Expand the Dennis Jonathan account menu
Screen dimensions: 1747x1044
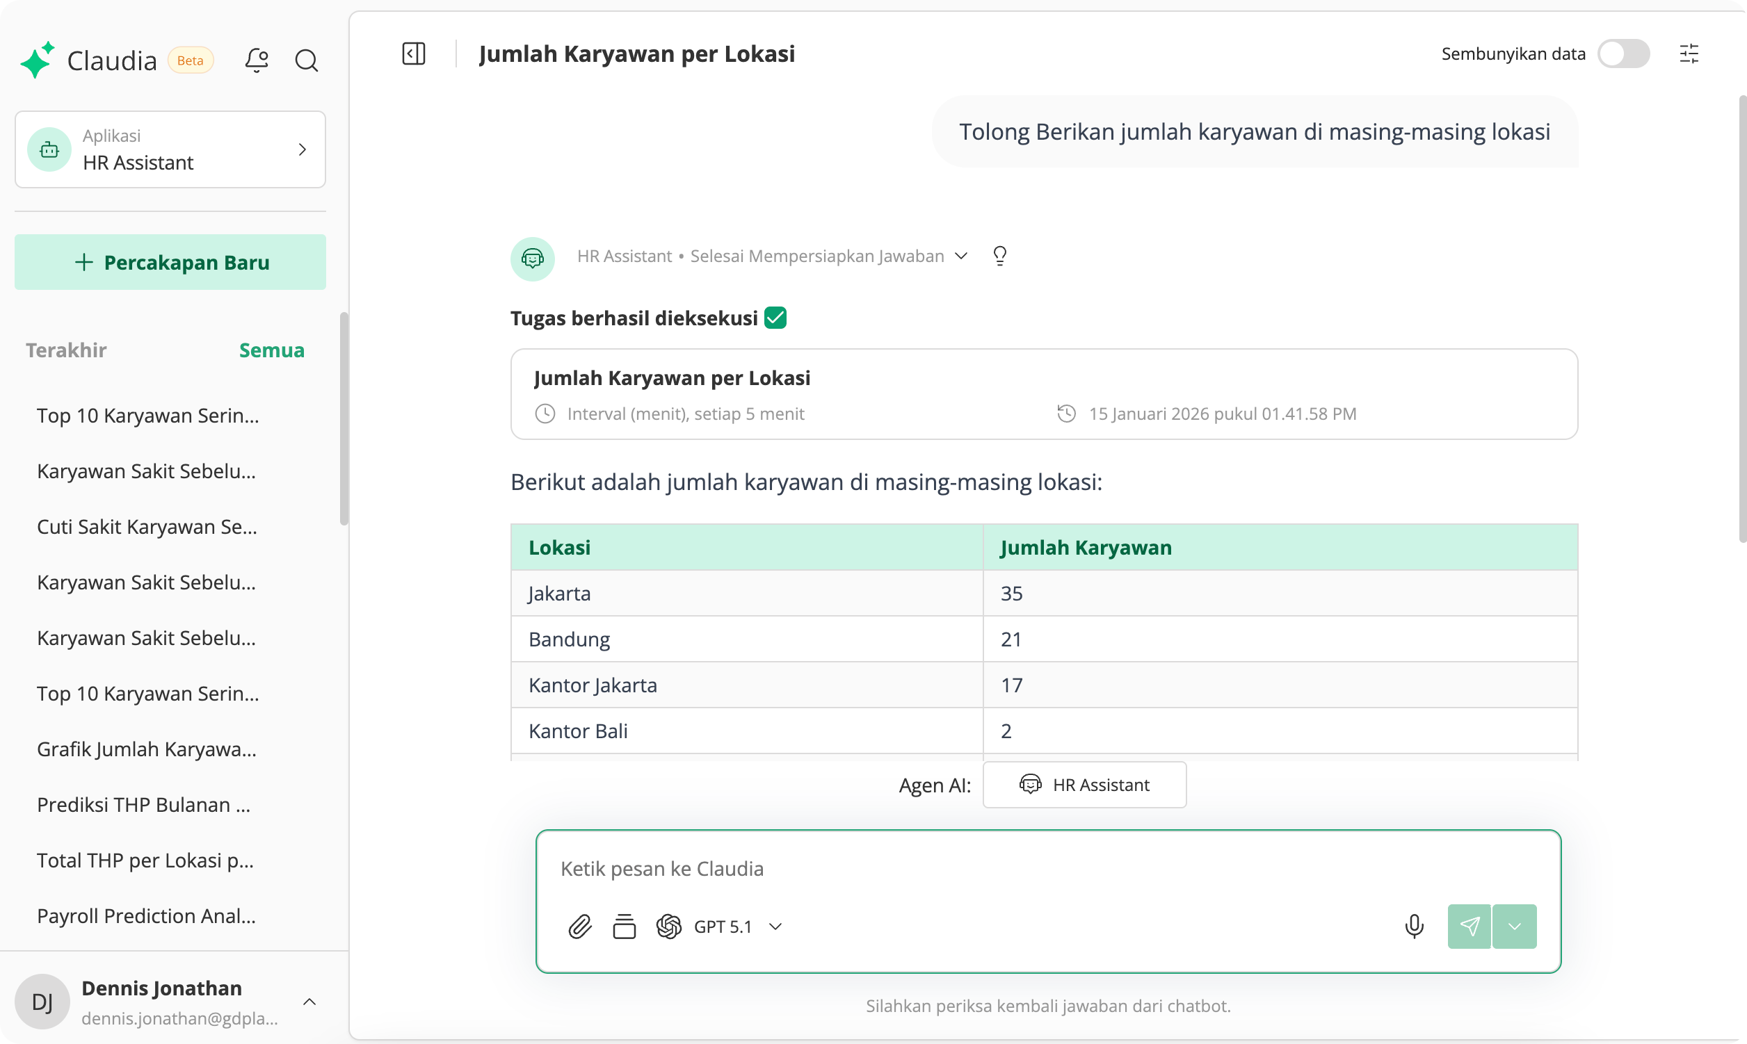(309, 1001)
